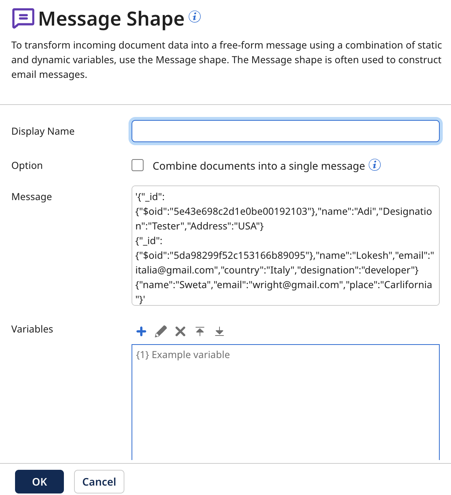Open the info tooltip beside Message Shape title
The width and height of the screenshot is (451, 495).
[195, 17]
